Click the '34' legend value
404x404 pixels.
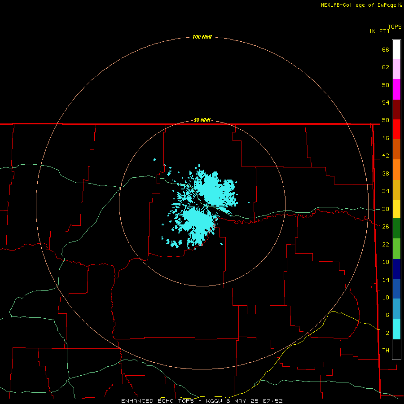(386, 191)
